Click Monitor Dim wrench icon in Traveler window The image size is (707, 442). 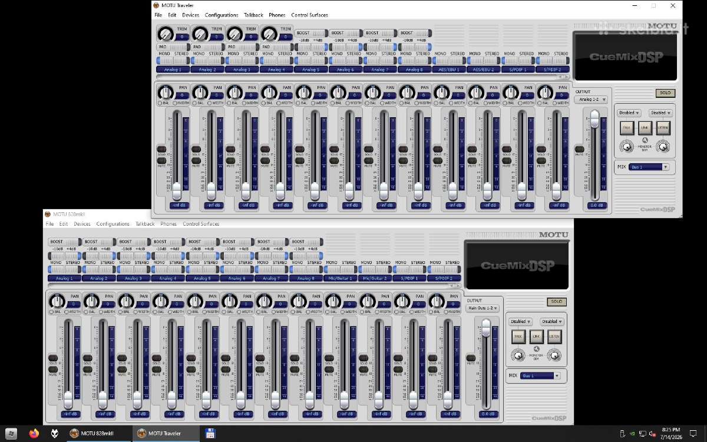click(645, 140)
